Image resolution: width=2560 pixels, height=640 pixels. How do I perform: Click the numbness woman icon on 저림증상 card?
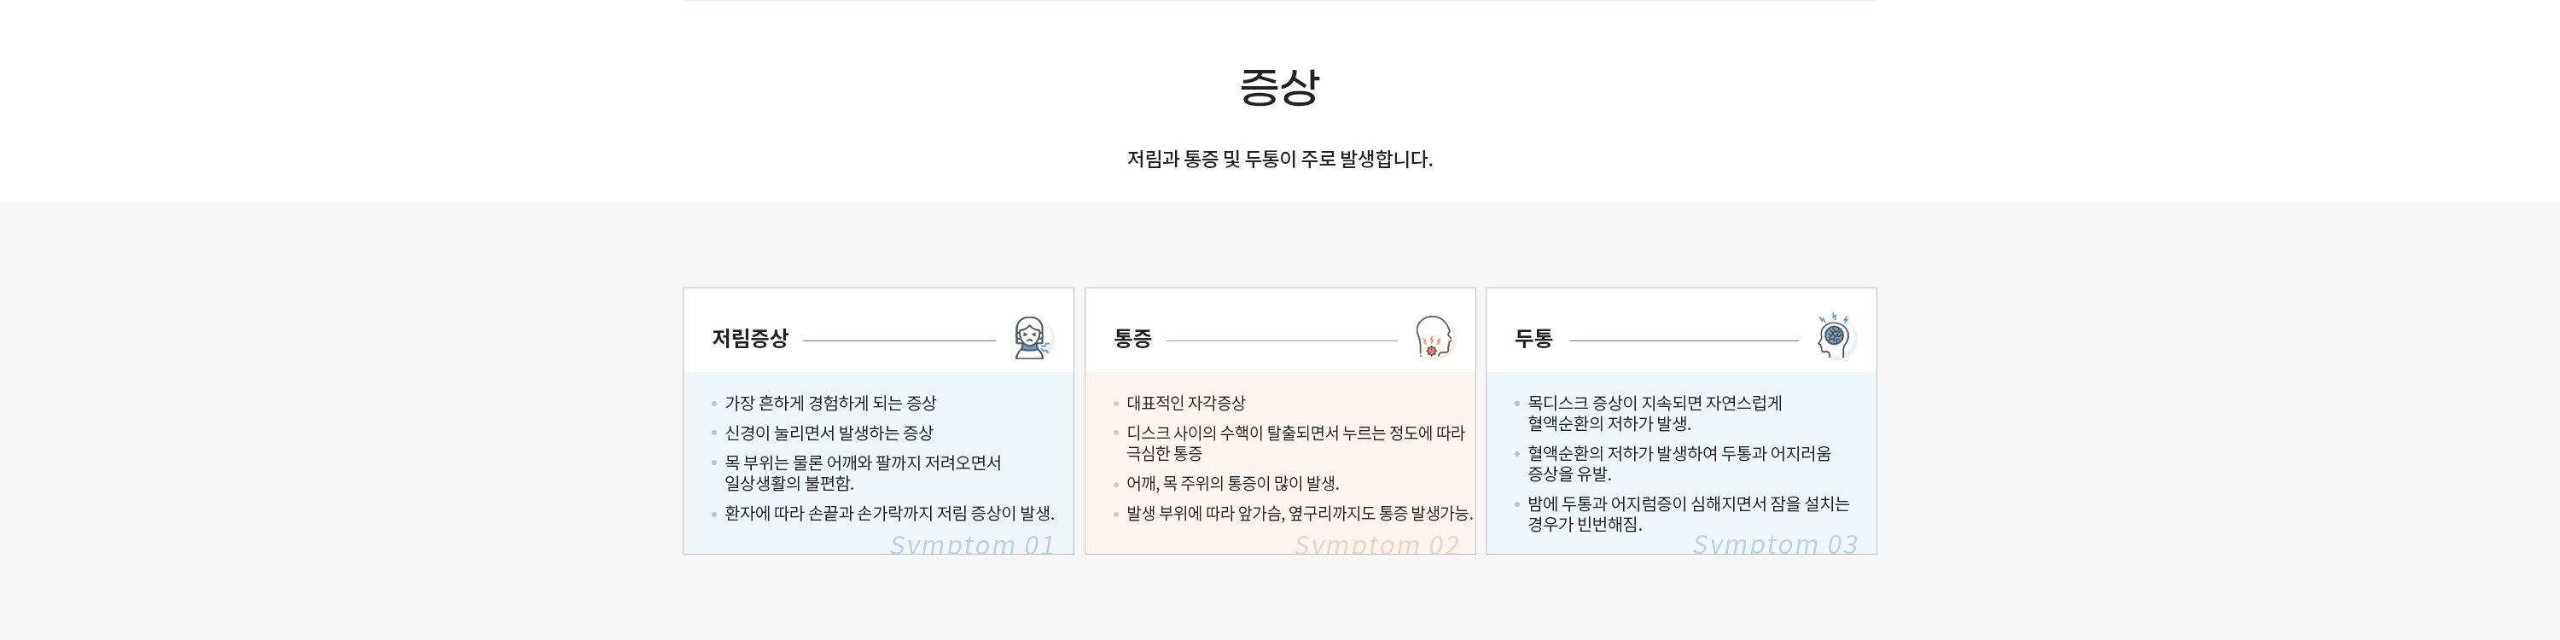pos(1032,338)
